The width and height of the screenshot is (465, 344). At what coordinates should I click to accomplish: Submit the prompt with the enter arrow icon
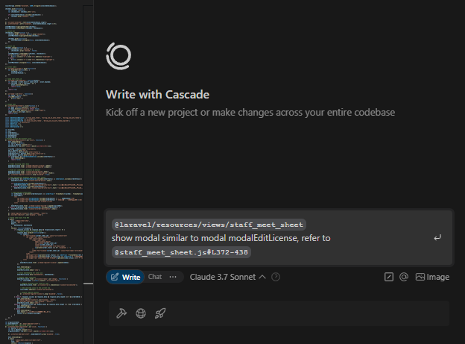(437, 237)
